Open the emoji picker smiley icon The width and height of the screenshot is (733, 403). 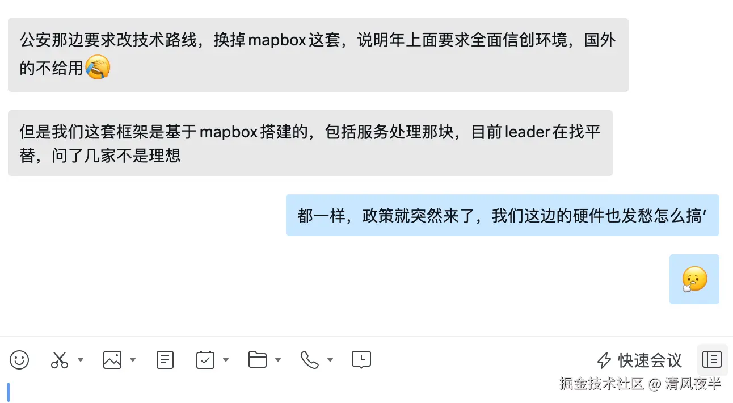pos(19,359)
